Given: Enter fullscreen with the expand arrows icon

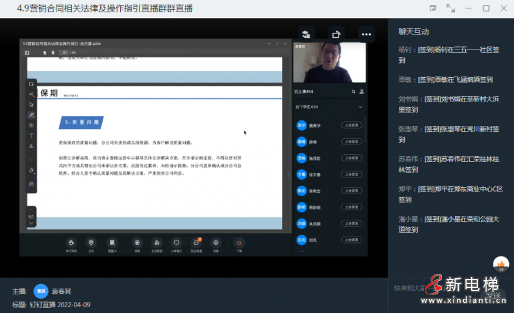Looking at the screenshot, I should [x=450, y=8].
